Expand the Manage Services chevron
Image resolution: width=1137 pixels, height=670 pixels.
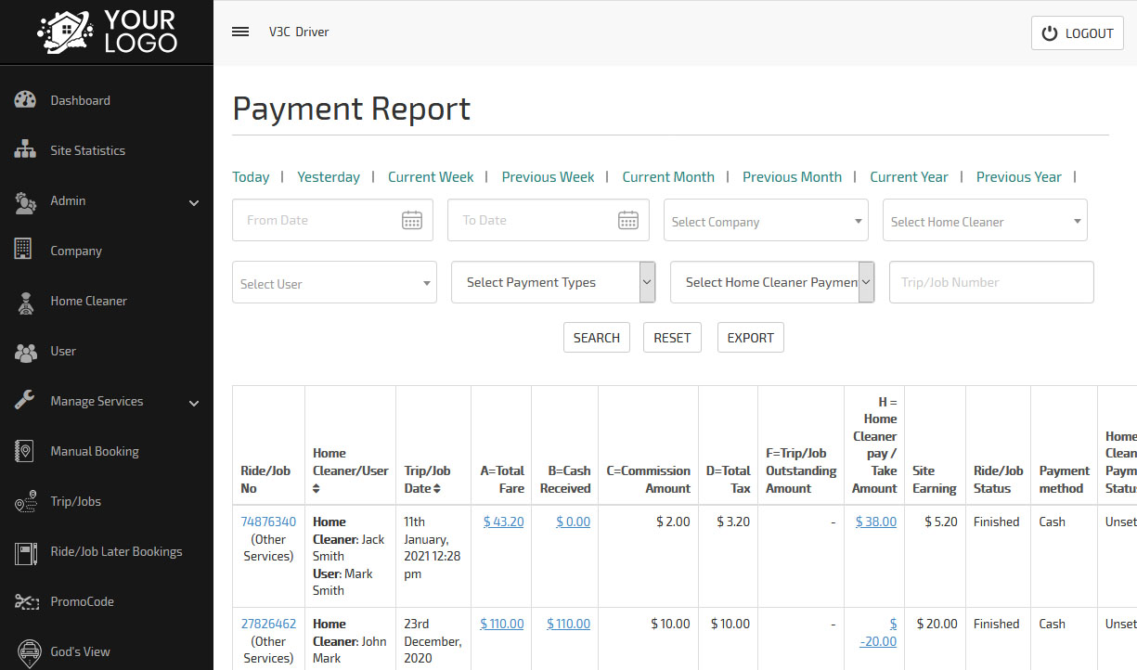[194, 403]
